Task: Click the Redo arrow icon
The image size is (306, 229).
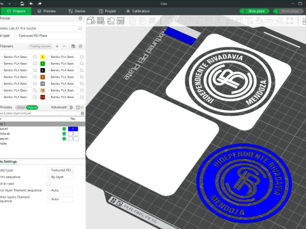Action: [40, 4]
